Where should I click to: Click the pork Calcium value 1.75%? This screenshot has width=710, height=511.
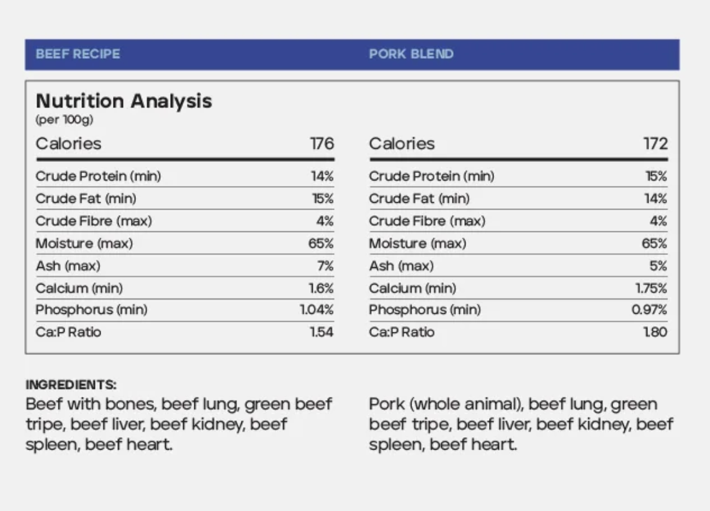pyautogui.click(x=651, y=288)
